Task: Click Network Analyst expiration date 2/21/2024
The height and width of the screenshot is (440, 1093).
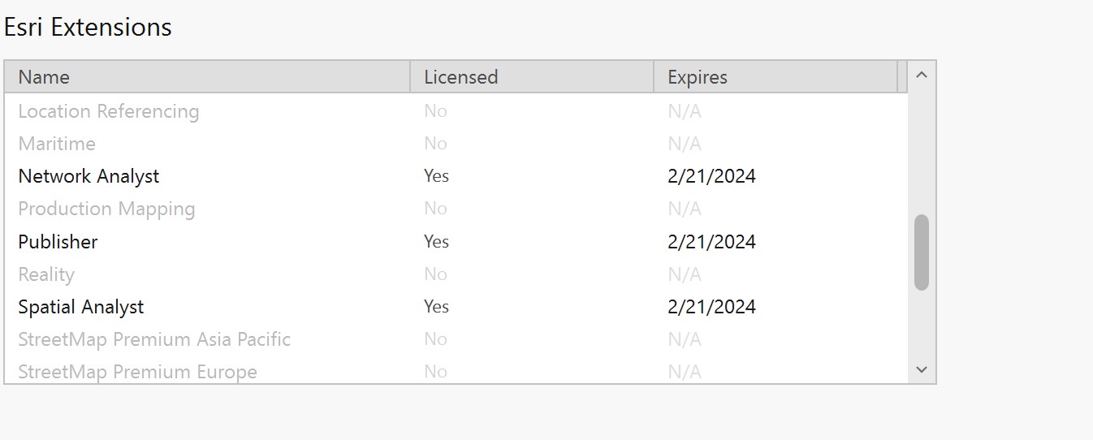Action: [711, 176]
